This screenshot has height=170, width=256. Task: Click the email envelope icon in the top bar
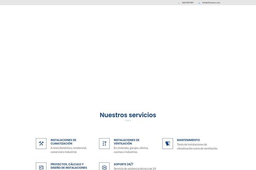(199, 3)
